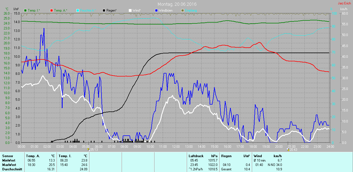Click the olive Empfang legend square

182,10
